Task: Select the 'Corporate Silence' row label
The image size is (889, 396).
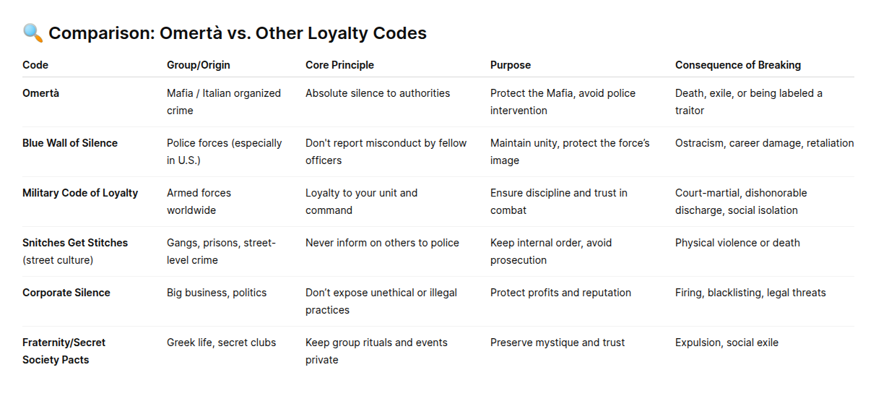Action: point(66,293)
